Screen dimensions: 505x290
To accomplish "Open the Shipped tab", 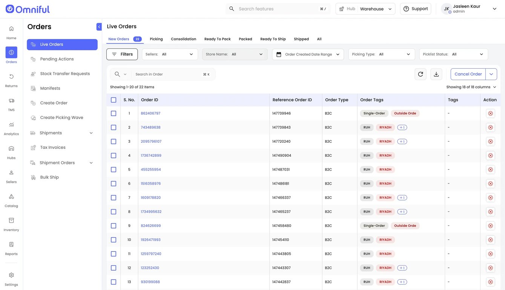I will (x=301, y=39).
